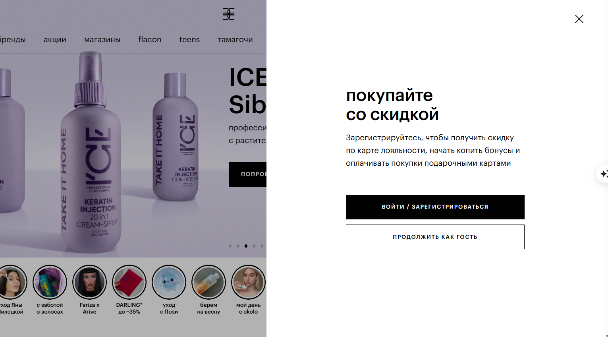
Task: Open the 'акции' menu item
Action: click(x=55, y=39)
